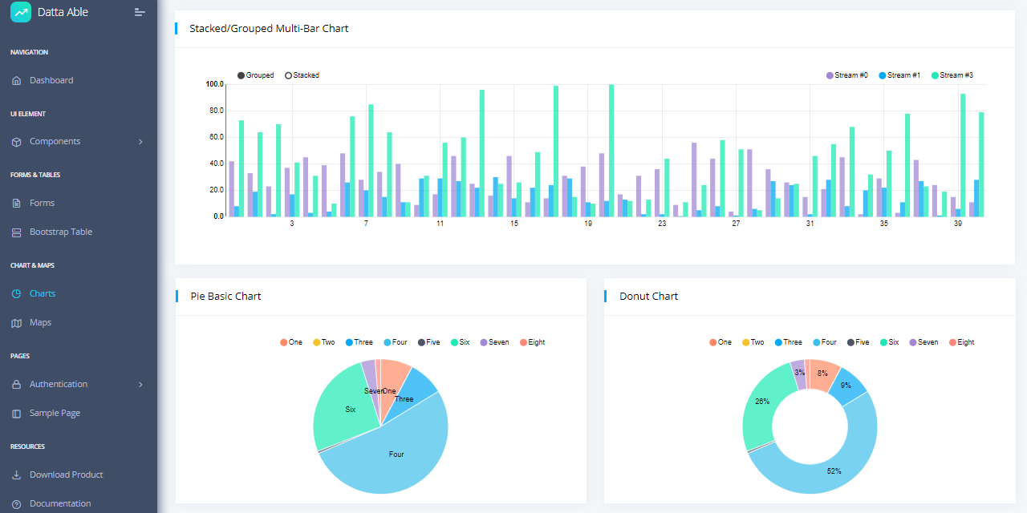The image size is (1027, 513).
Task: Select the Grouped radio option
Action: [x=242, y=75]
